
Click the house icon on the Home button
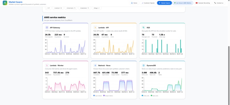tap(132, 3)
